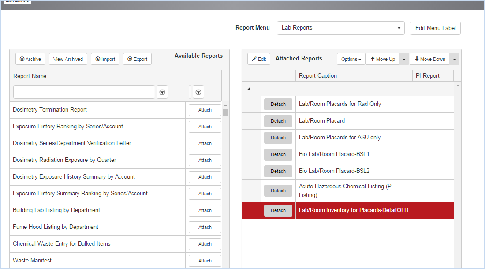Attach Fume Hood Listing by Department
Screen dimensions: 485x269
click(205, 227)
